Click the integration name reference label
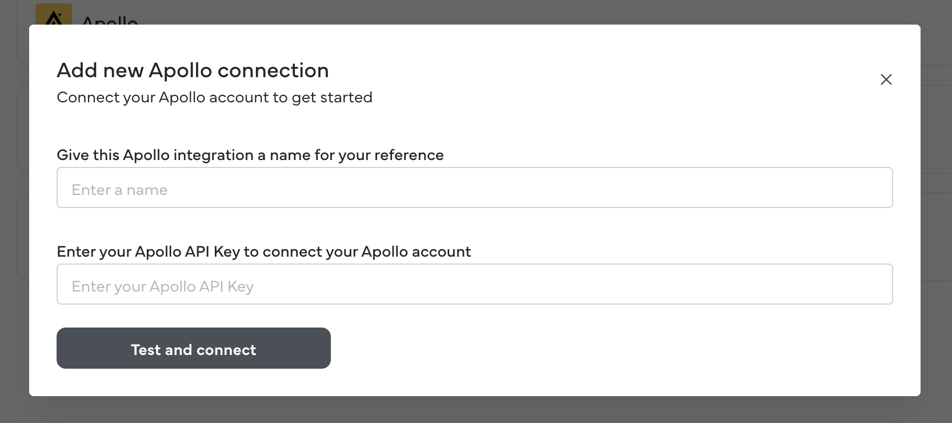Viewport: 952px width, 423px height. 250,155
